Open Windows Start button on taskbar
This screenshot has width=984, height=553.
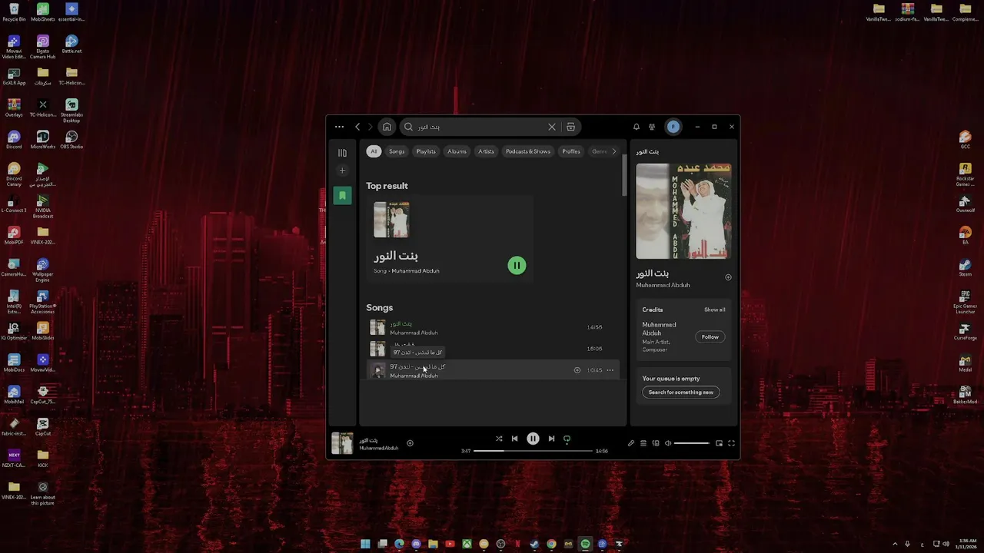coord(365,544)
